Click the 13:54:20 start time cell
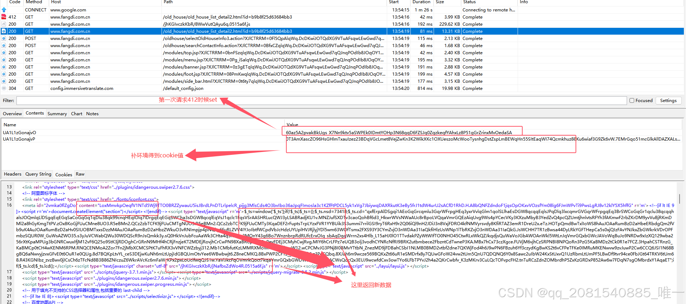The height and width of the screenshot is (304, 686). tap(400, 88)
